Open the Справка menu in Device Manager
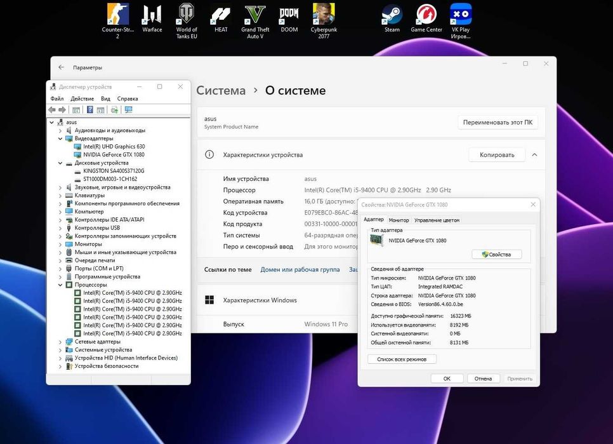Image resolution: width=613 pixels, height=444 pixels. tap(128, 98)
